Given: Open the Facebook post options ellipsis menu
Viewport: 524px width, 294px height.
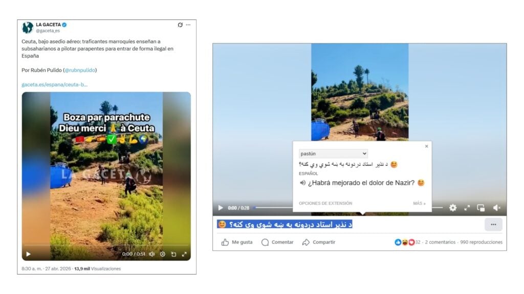Looking at the screenshot, I should (x=493, y=224).
